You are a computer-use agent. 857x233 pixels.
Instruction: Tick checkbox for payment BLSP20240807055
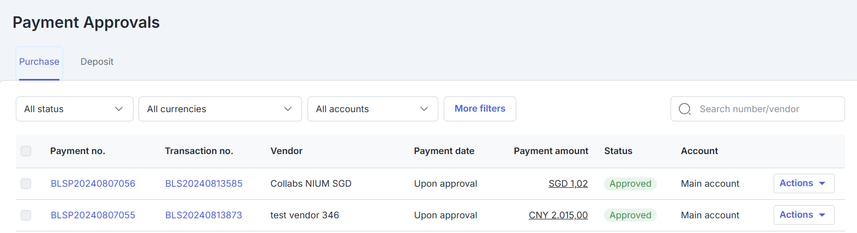coord(26,215)
